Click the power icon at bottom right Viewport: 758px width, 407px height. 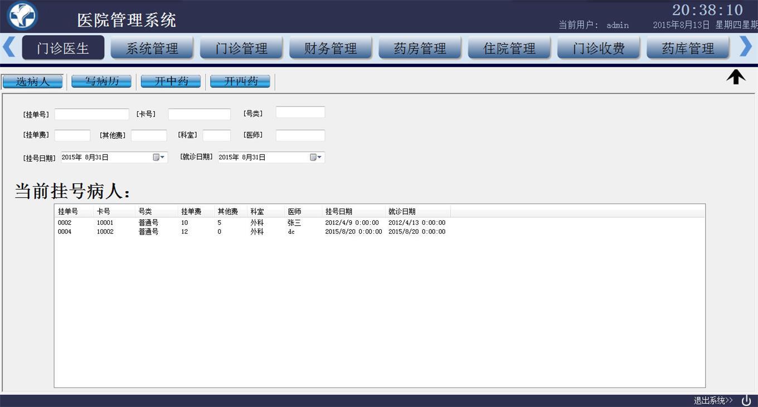746,400
